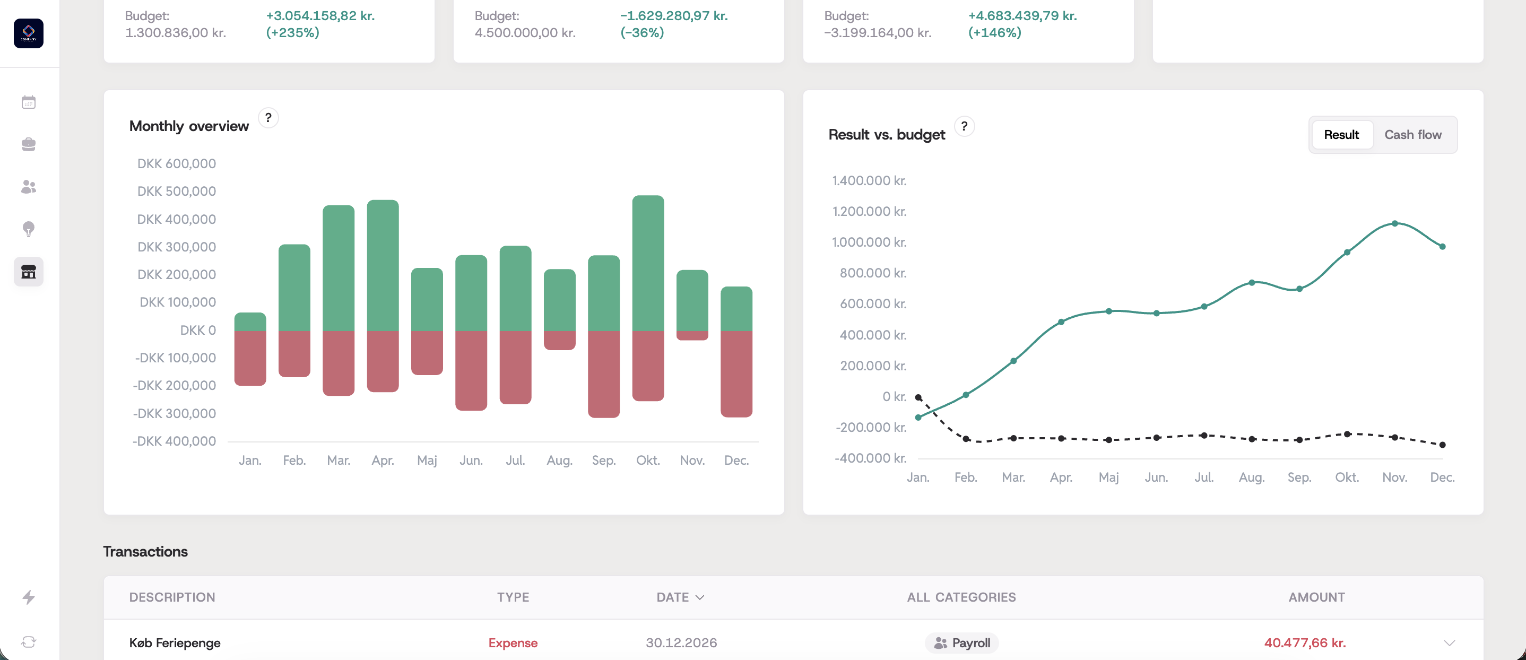Viewport: 1526px width, 660px height.
Task: Select the highlighted storefront sidebar icon
Action: pyautogui.click(x=29, y=272)
